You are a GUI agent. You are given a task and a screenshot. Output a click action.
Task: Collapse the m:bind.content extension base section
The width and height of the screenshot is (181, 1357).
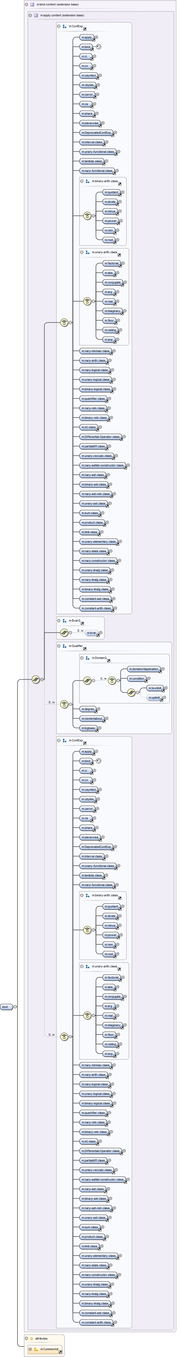pos(26,4)
